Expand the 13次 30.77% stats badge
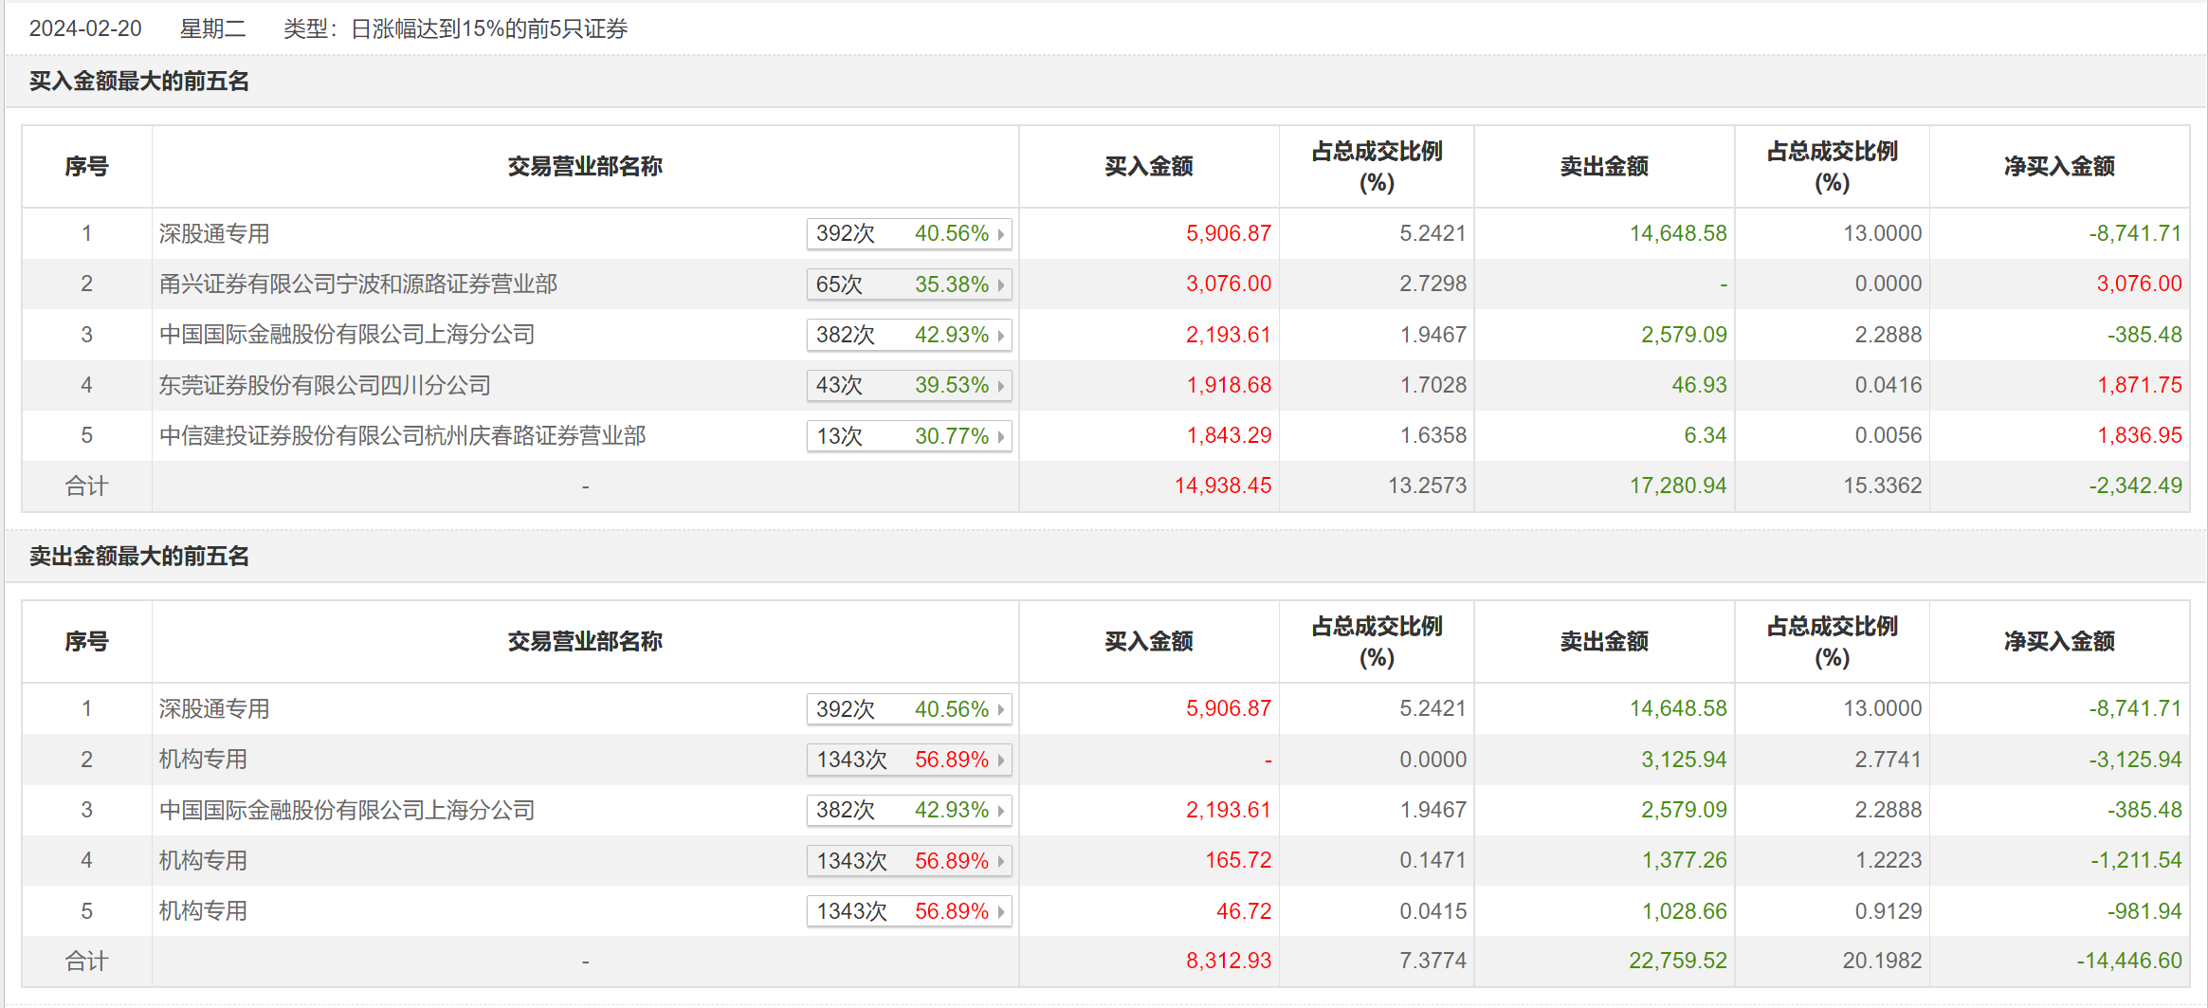 point(908,436)
